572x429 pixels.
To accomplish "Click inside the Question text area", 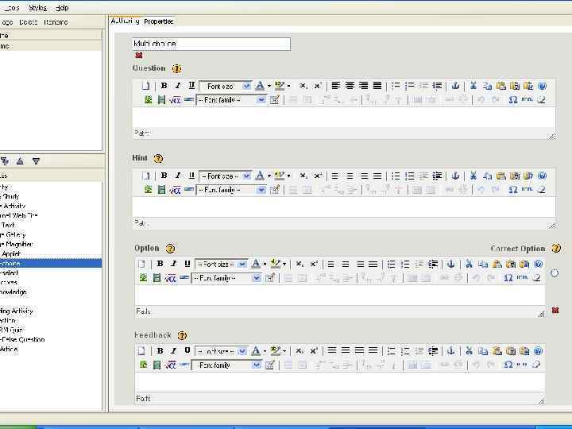I will click(344, 117).
